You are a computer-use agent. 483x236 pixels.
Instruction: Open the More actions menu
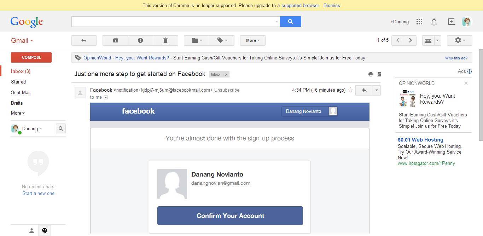(x=253, y=40)
